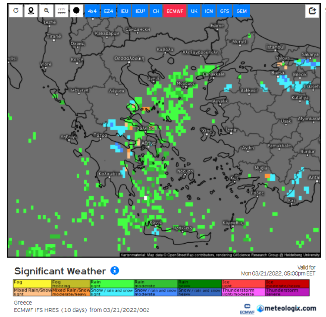Click the Thunderstorm severe legend swatch
The width and height of the screenshot is (326, 317).
(x=287, y=292)
